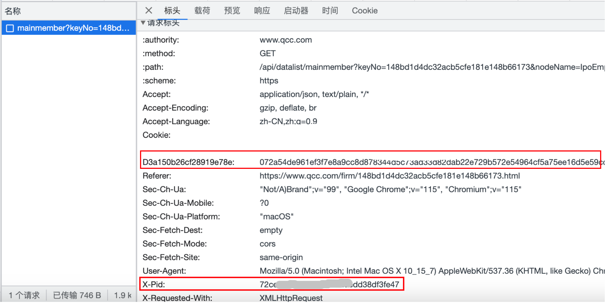Click the X-Pid header value
The image size is (607, 303).
(329, 284)
